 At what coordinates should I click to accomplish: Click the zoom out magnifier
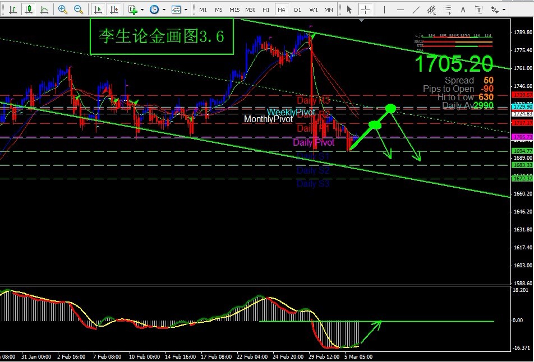click(x=79, y=10)
